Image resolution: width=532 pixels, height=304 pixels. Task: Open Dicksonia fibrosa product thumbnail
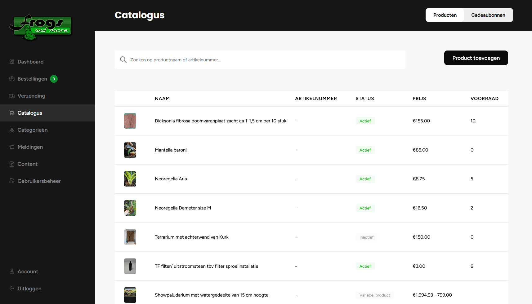130,121
